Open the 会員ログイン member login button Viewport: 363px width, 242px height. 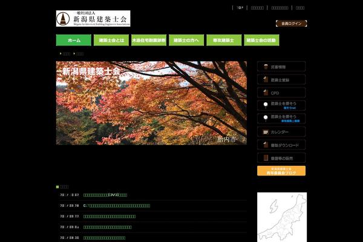(x=291, y=24)
